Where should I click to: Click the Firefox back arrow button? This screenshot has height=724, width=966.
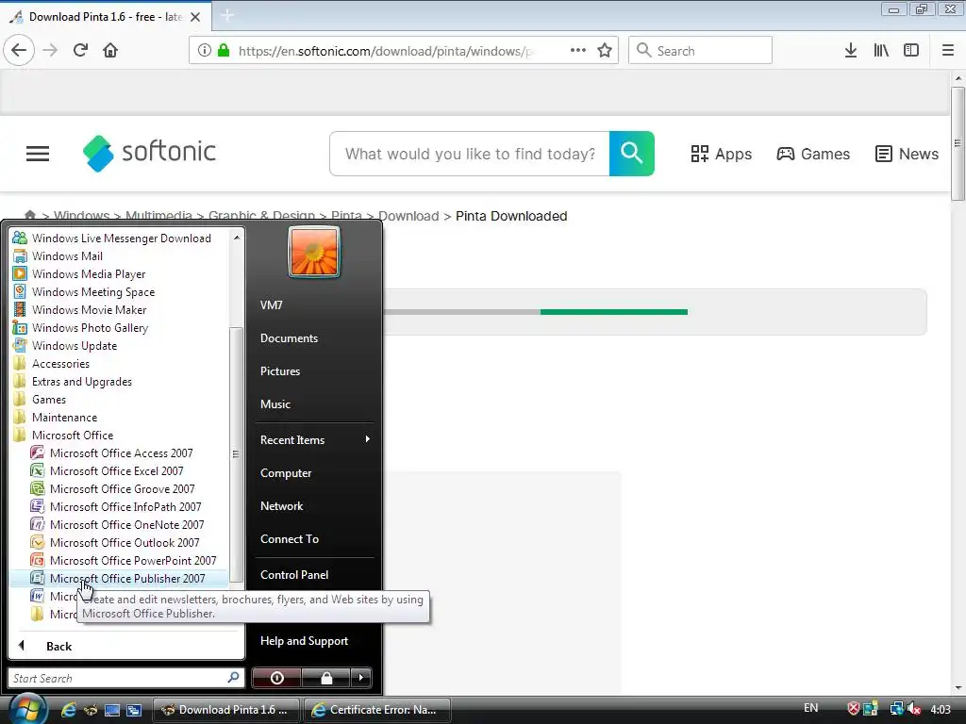19,51
